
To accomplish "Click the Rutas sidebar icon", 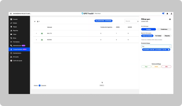I will coord(11,38).
